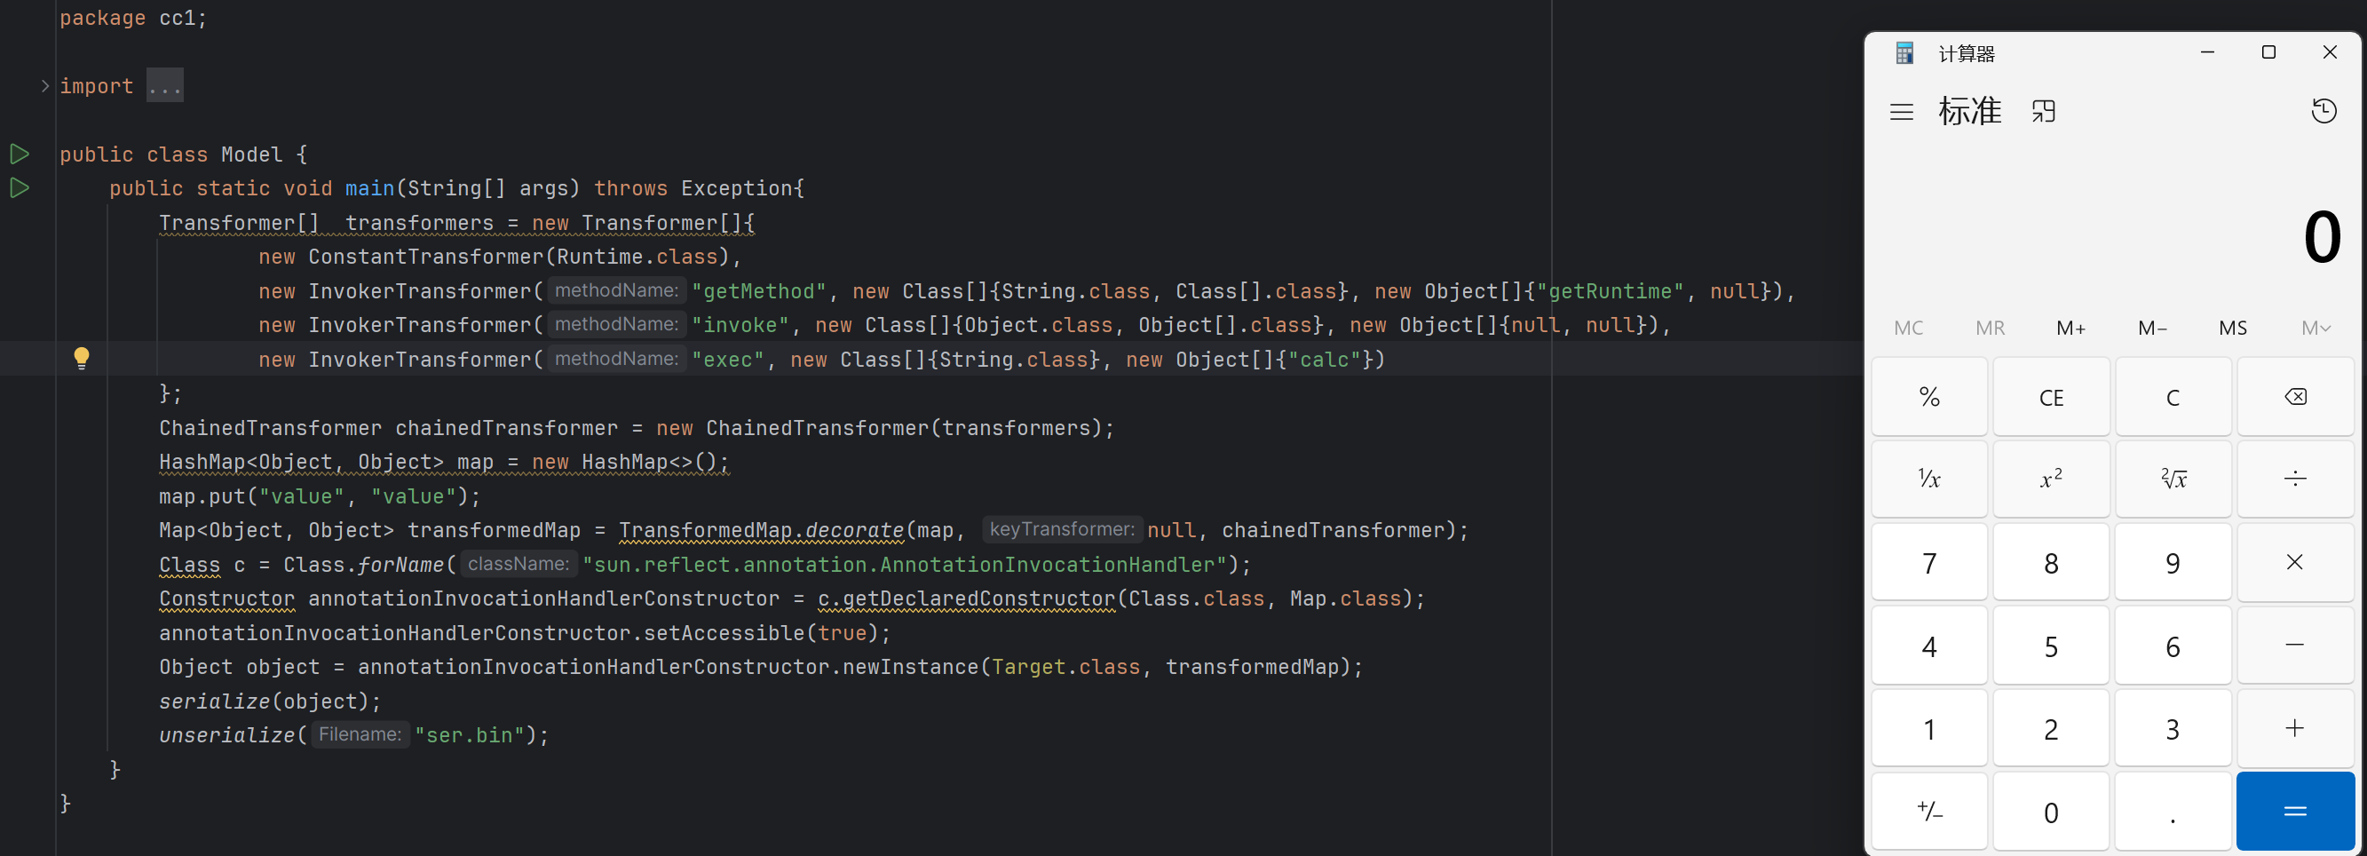Click the division operator key
The height and width of the screenshot is (856, 2367).
tap(2294, 479)
